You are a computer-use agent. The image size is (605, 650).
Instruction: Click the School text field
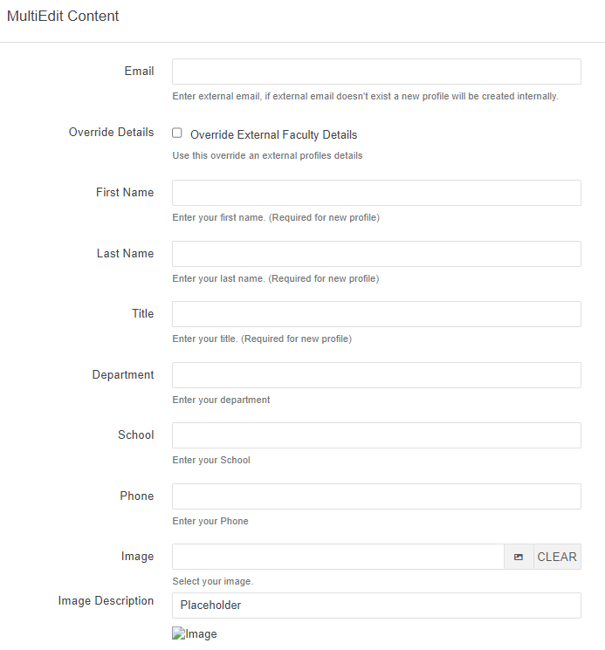[376, 435]
